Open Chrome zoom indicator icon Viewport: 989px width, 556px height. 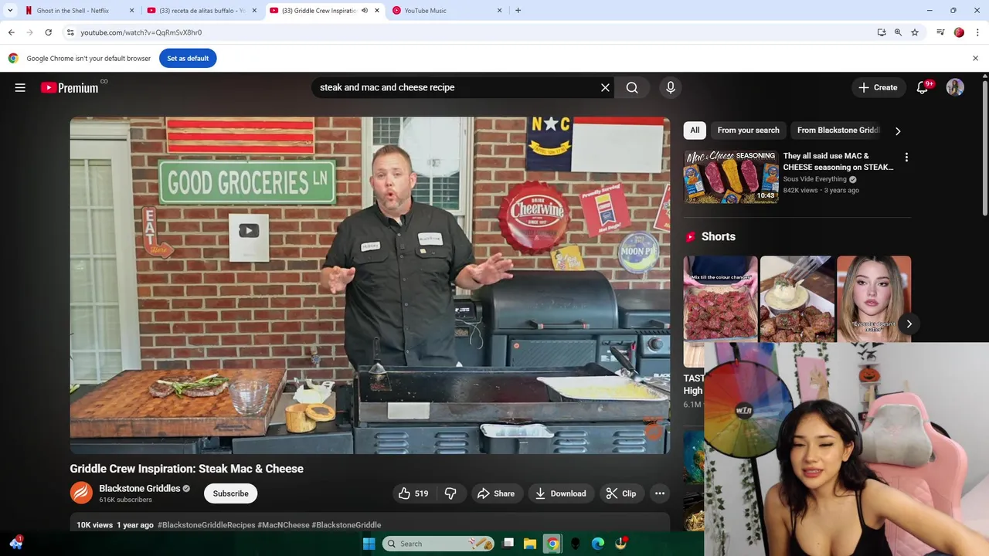click(x=898, y=32)
